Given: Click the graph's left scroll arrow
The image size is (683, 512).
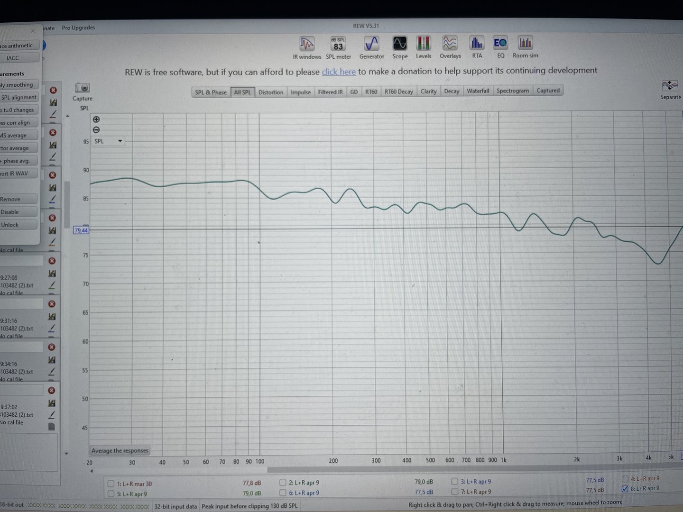Looking at the screenshot, I should tap(92, 471).
